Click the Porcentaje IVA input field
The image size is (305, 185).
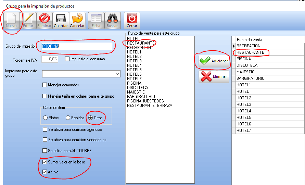pyautogui.click(x=50, y=59)
